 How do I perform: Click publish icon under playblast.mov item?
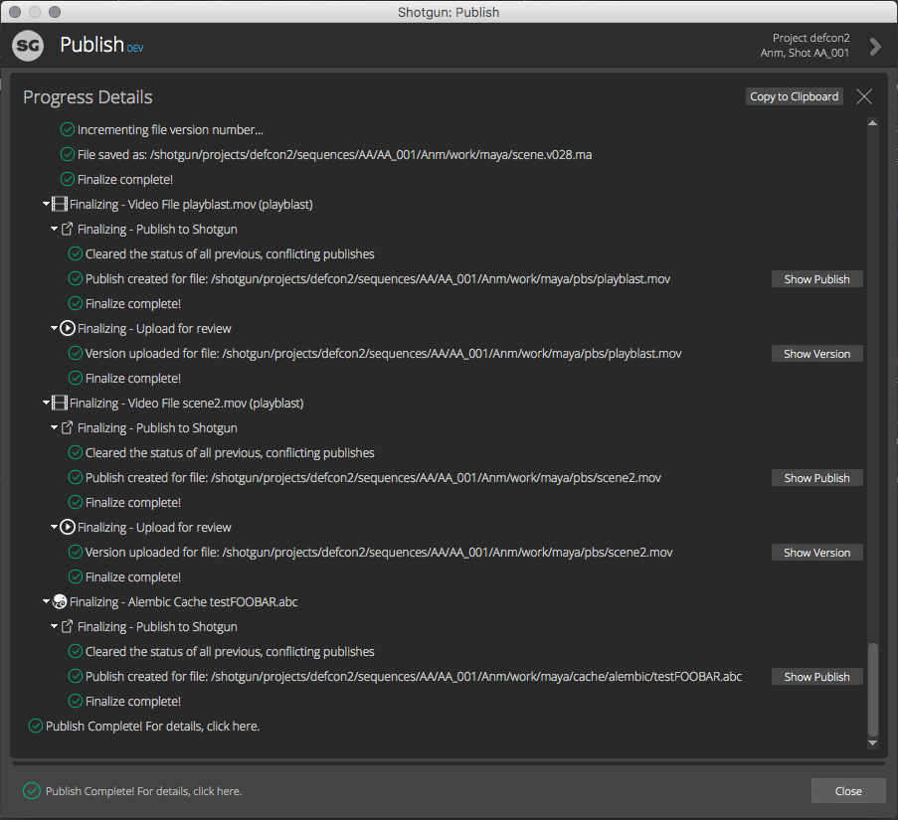[x=67, y=229]
